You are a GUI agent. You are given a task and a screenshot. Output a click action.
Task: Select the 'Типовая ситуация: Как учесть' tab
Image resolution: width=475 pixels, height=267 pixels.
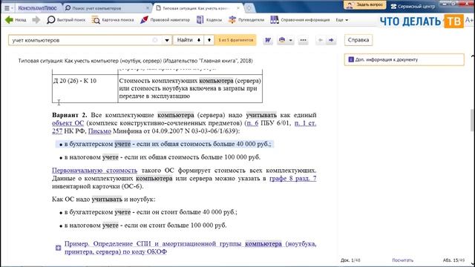[196, 8]
